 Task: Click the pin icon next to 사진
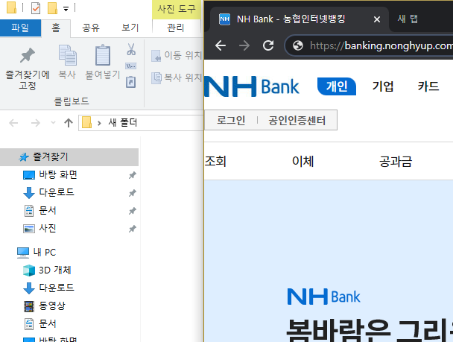[133, 229]
